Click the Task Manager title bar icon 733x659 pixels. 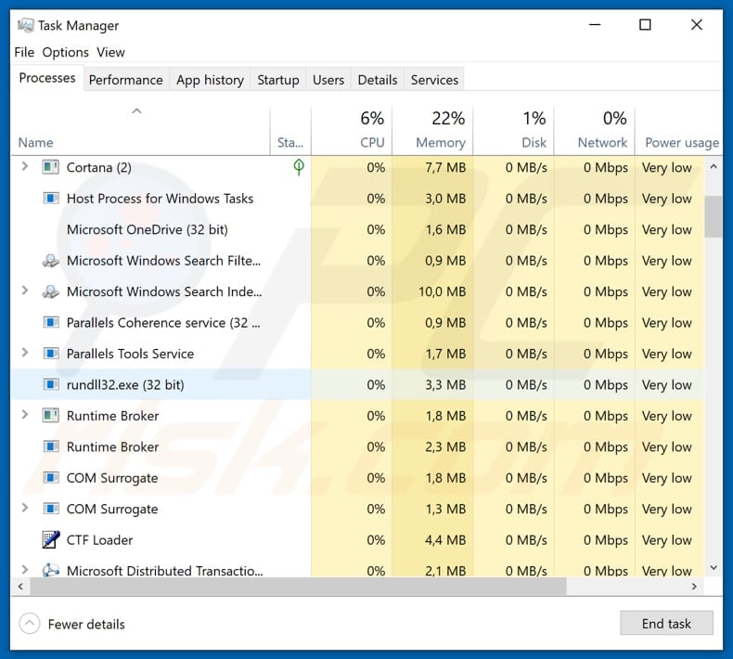pos(25,25)
